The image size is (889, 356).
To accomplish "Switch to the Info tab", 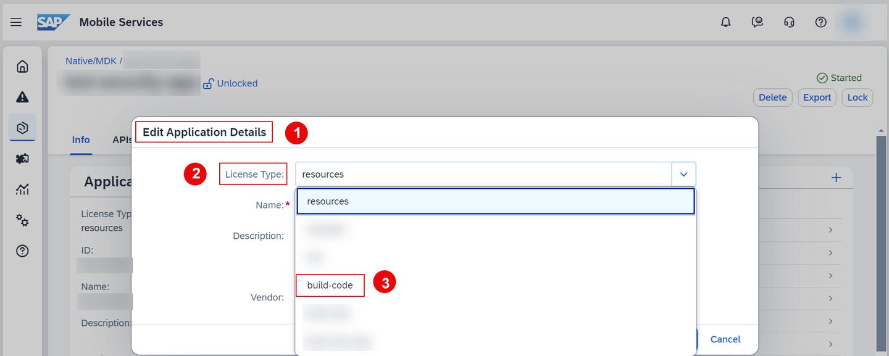I will coord(81,140).
